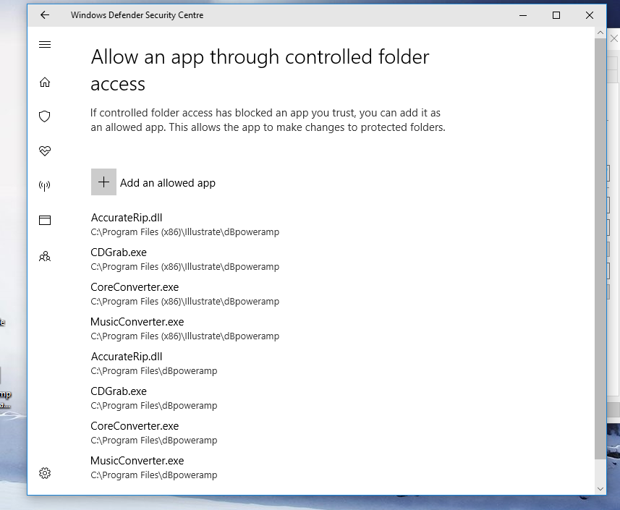Open Virus & threat protection shield icon
The height and width of the screenshot is (510, 620).
click(x=45, y=116)
